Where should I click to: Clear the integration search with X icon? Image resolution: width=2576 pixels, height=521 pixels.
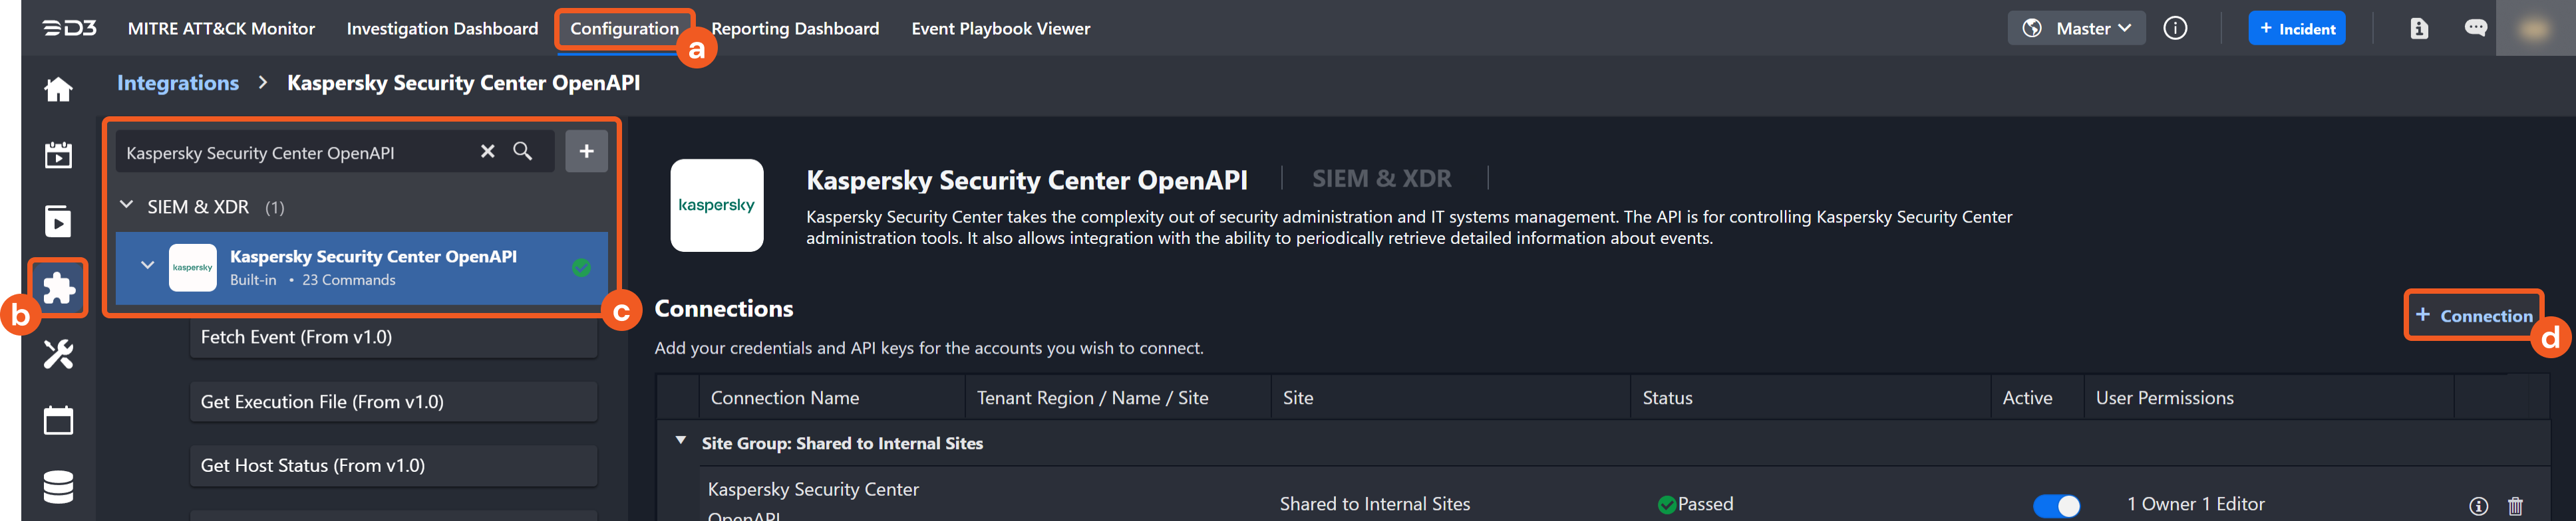coord(488,152)
